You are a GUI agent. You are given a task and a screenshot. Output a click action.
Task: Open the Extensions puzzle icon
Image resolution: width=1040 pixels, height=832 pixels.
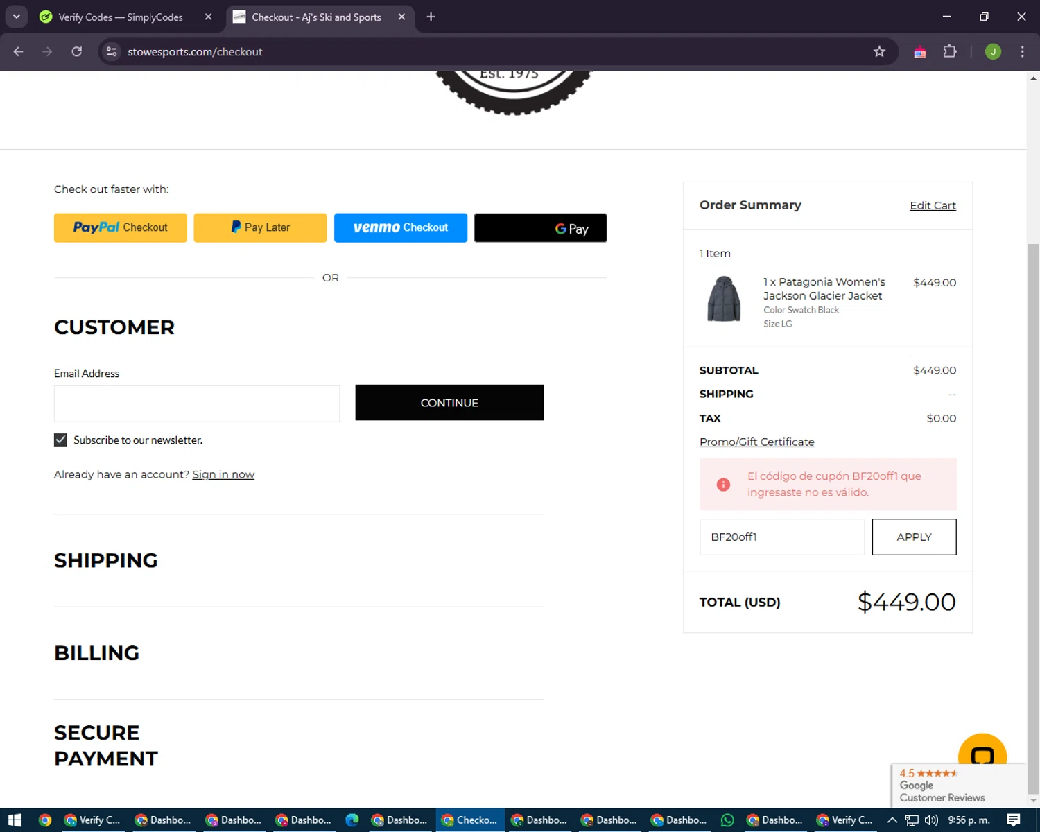coord(949,51)
